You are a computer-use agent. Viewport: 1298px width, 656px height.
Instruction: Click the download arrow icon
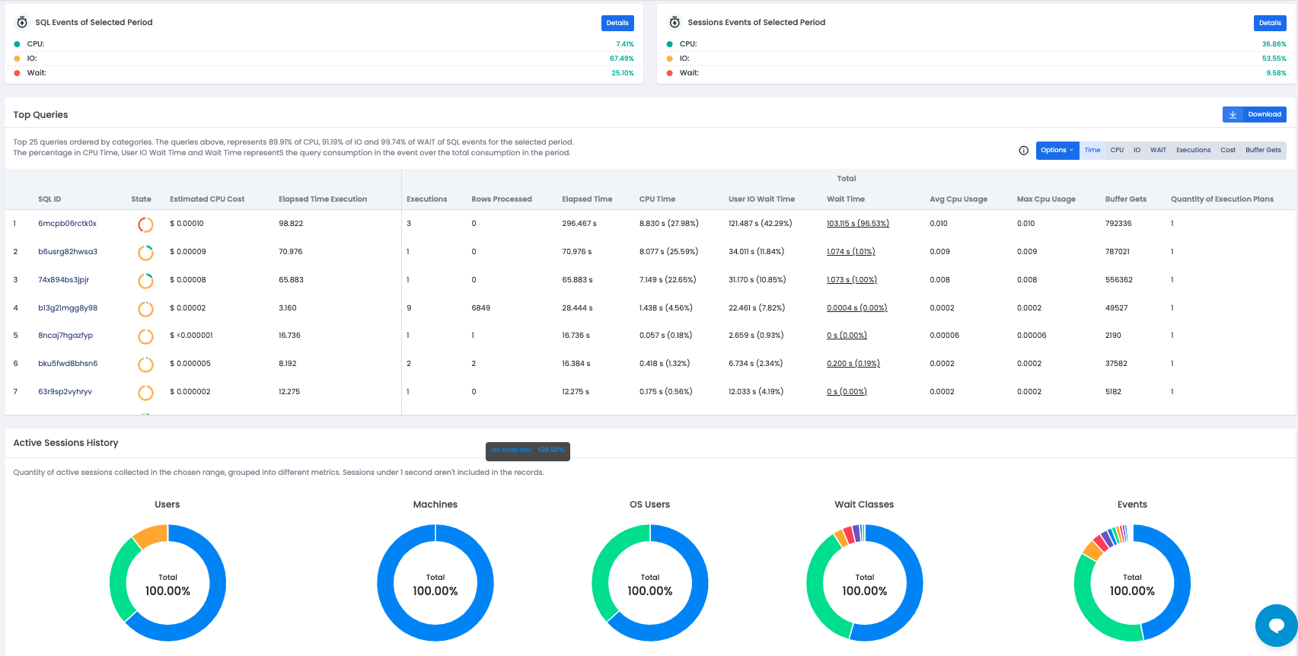click(1233, 114)
